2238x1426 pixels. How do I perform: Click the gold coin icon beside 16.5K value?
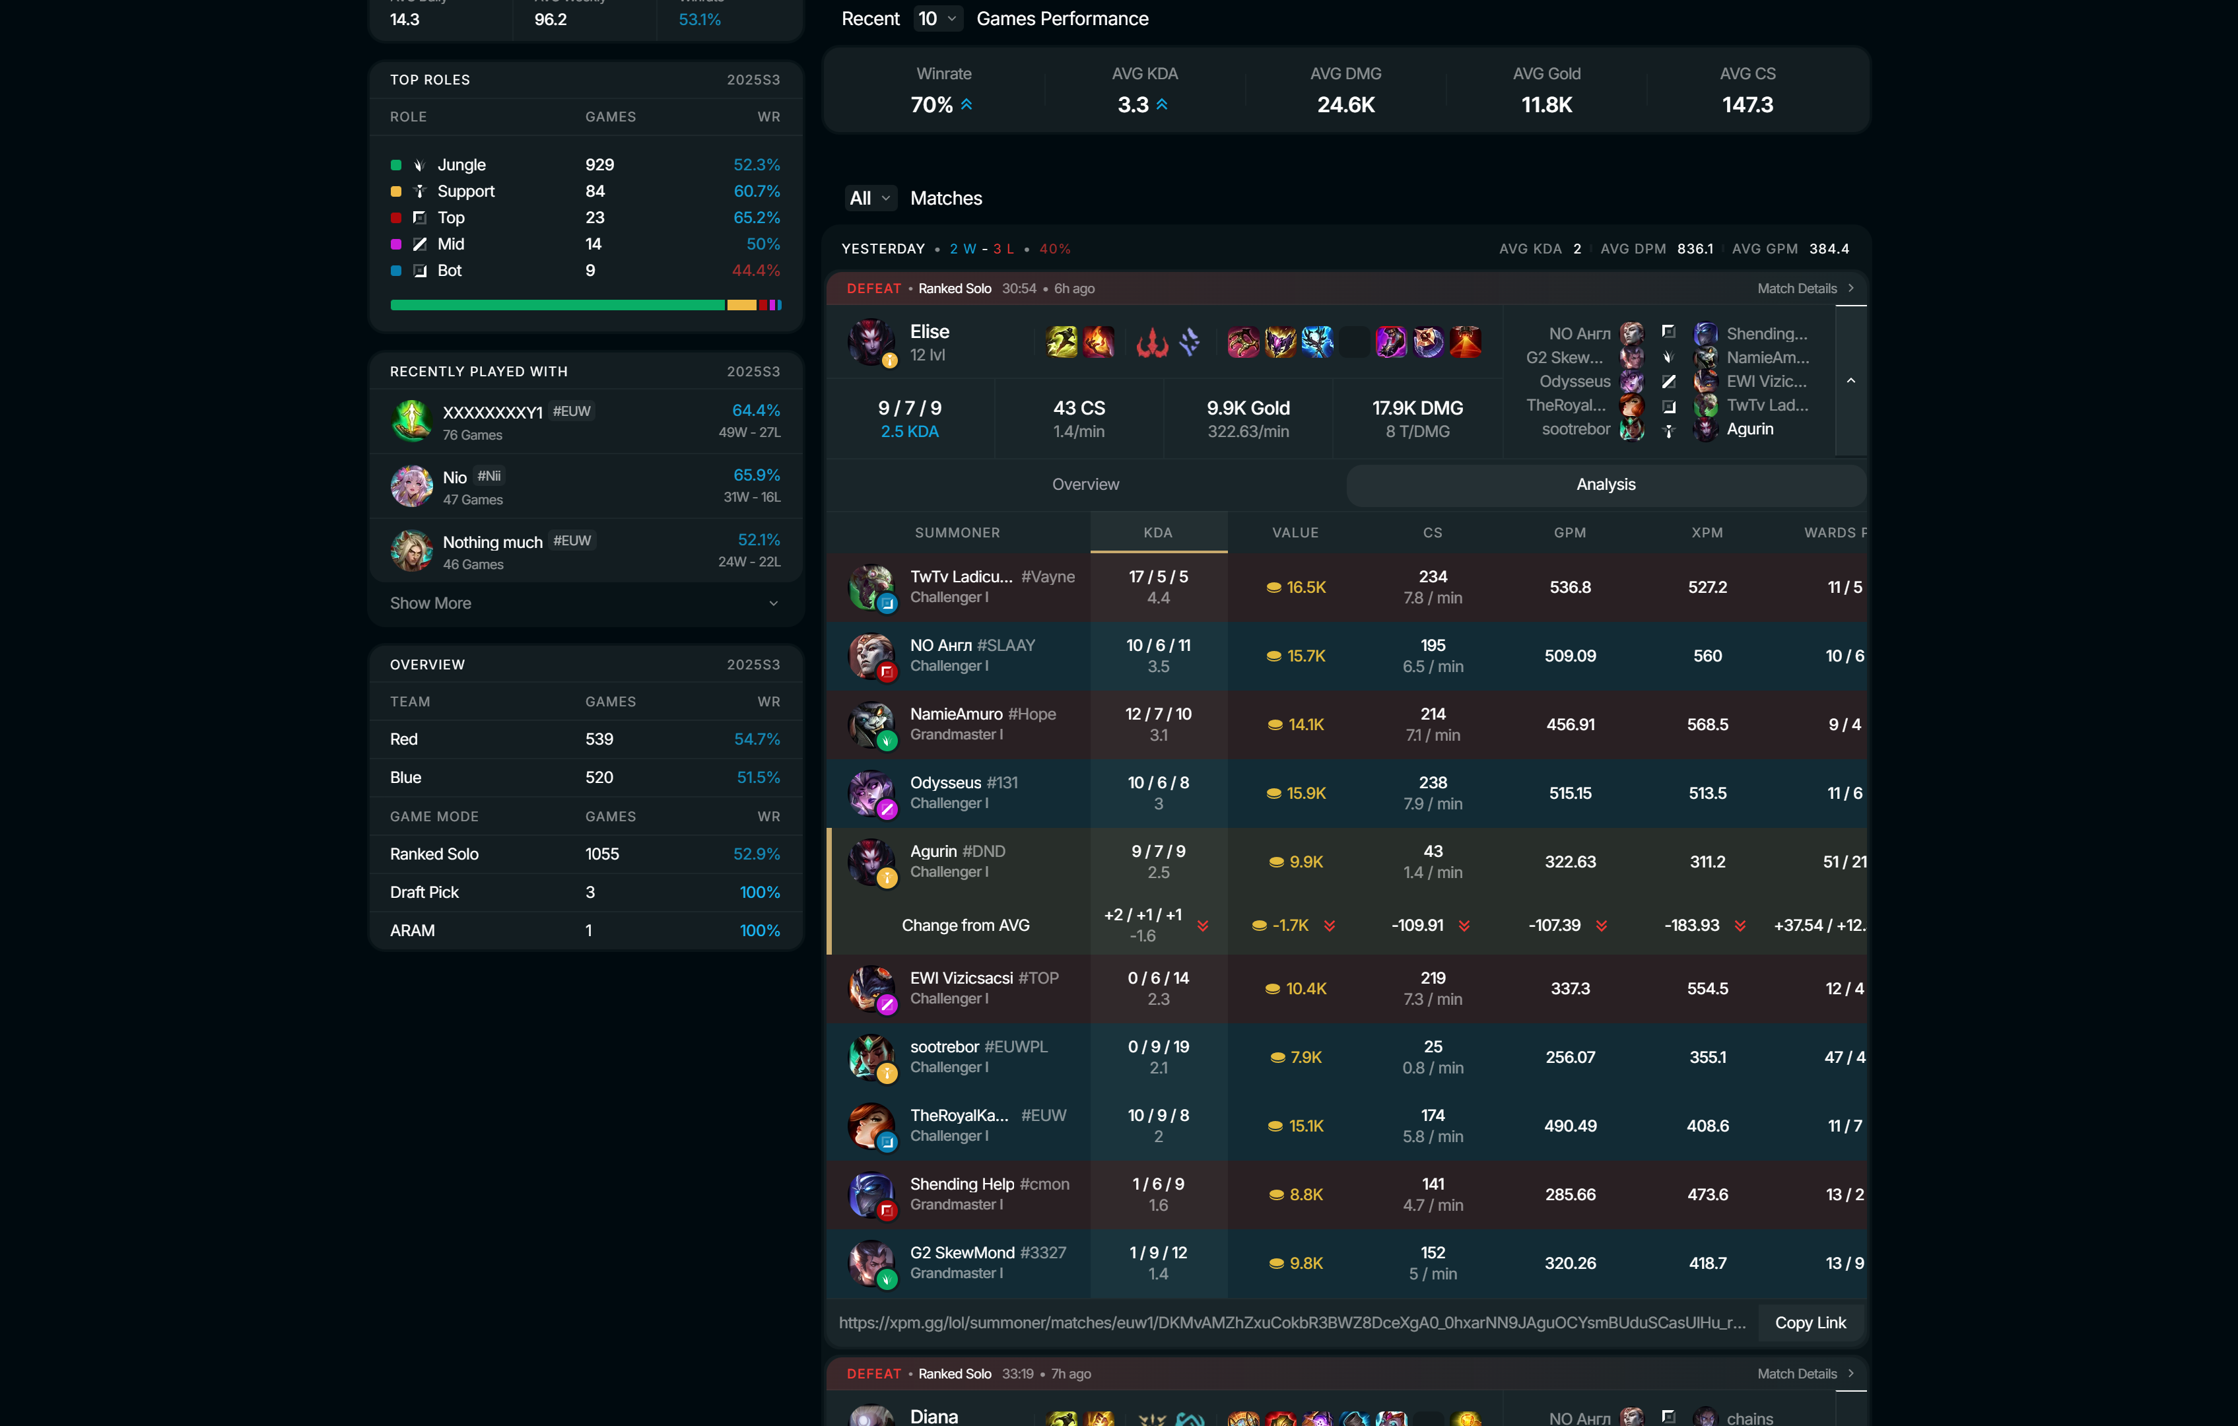click(1273, 587)
